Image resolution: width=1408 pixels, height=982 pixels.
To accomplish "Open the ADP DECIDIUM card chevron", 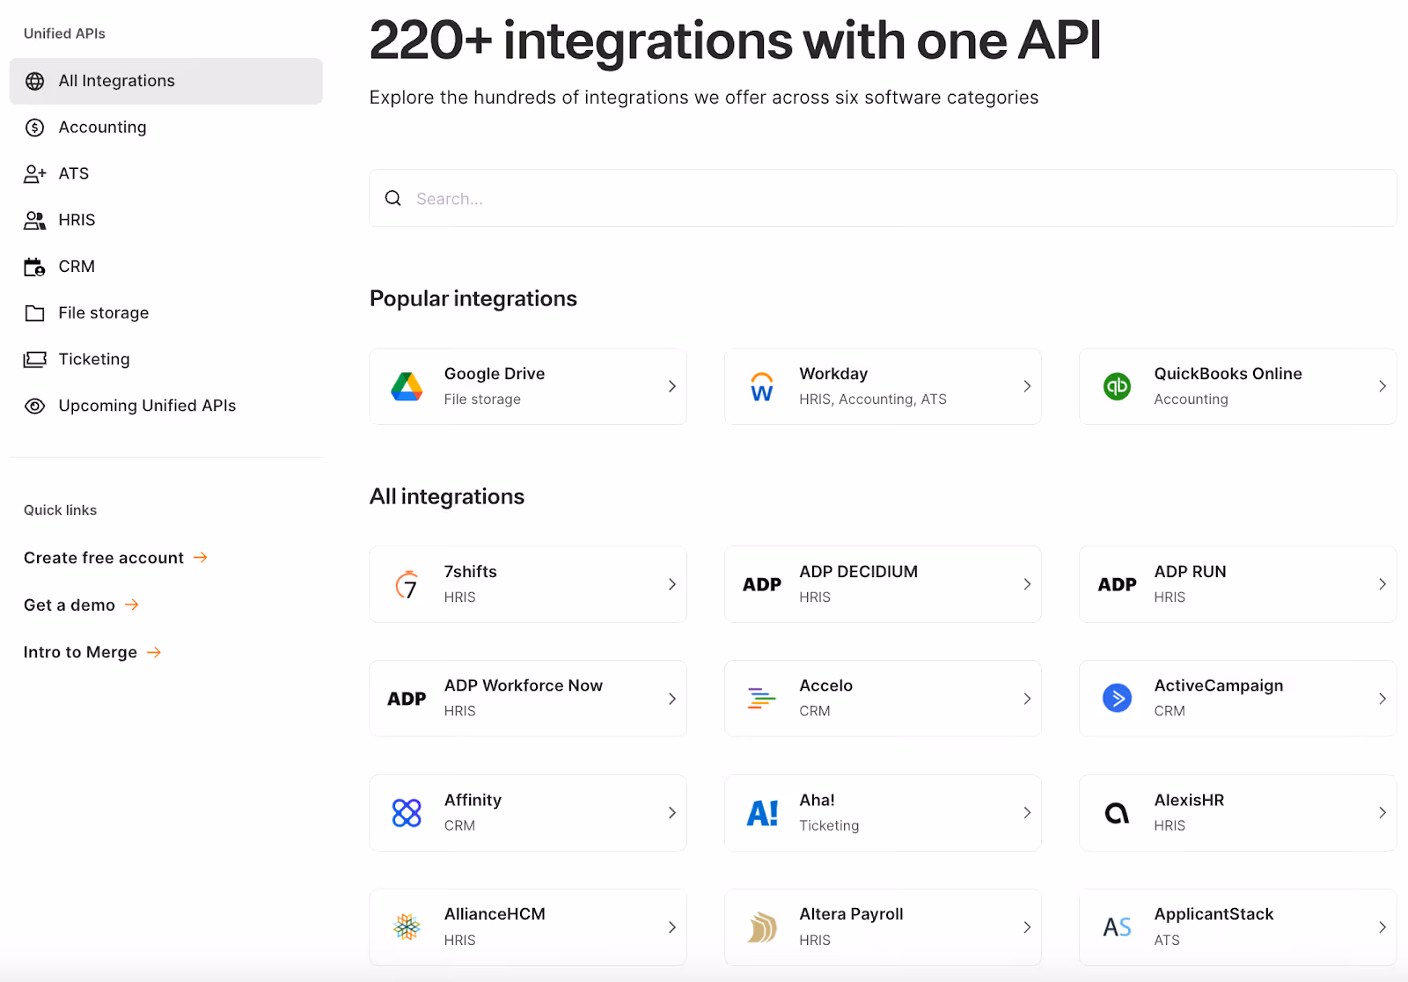I will [1027, 584].
